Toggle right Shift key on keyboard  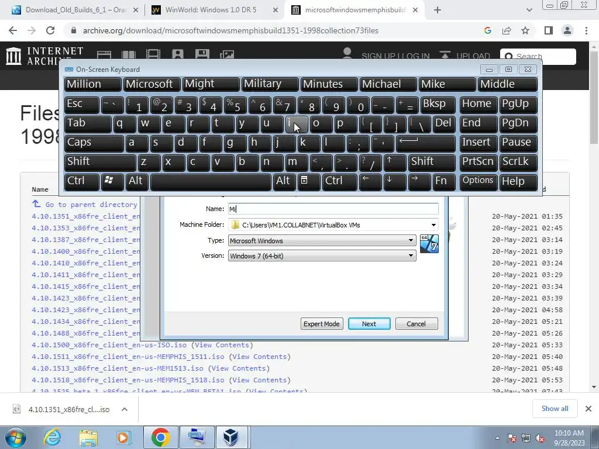[432, 163]
